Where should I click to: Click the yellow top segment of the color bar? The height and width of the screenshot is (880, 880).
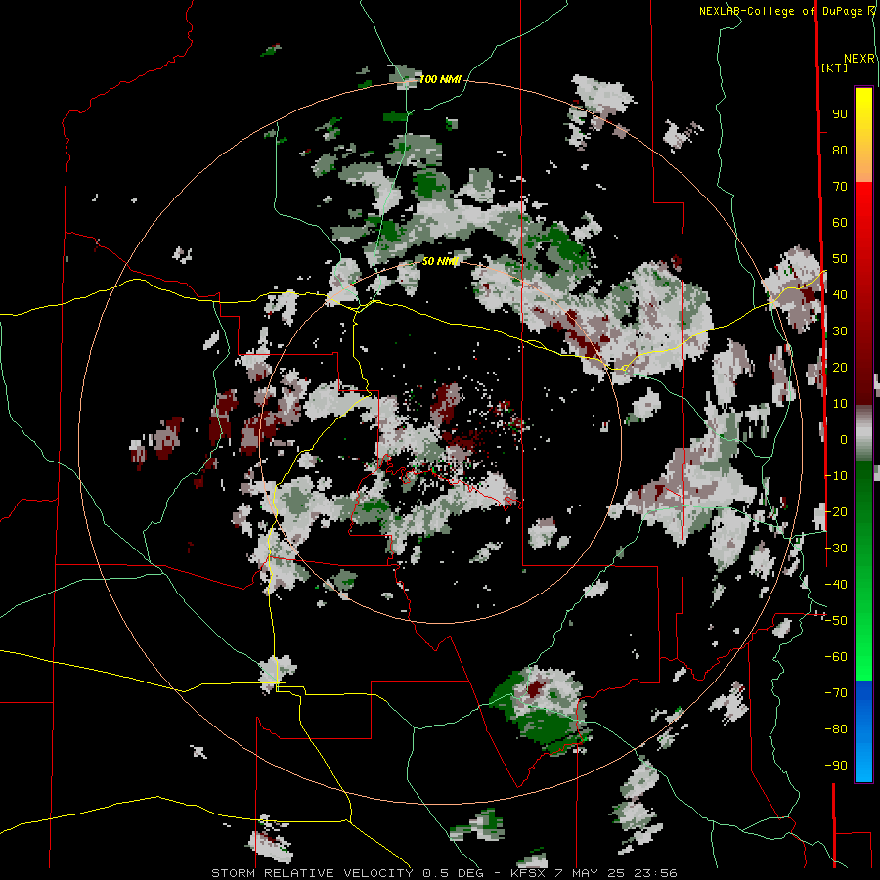pyautogui.click(x=863, y=135)
